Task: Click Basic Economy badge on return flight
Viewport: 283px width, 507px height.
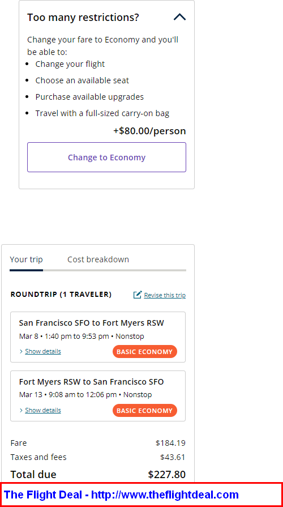Action: coord(145,411)
